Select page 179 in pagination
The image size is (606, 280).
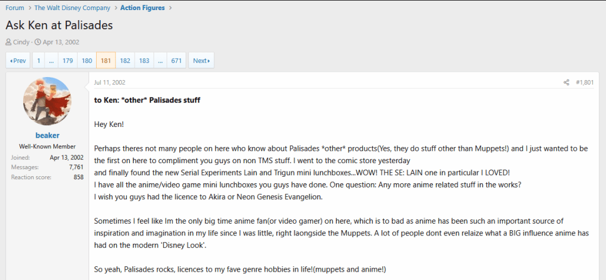point(68,61)
